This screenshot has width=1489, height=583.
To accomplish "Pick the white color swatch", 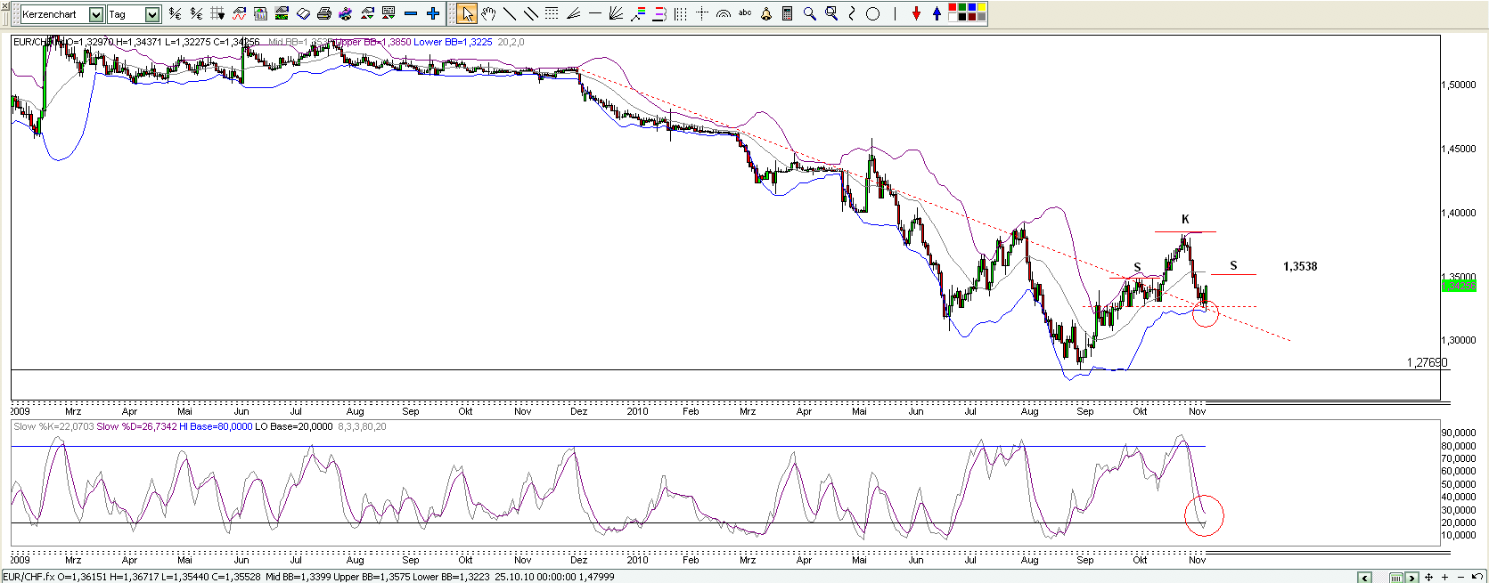I will pos(953,17).
